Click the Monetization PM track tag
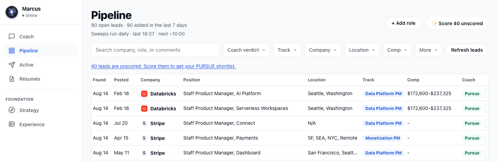Screen dimensions: 497x162 382,138
